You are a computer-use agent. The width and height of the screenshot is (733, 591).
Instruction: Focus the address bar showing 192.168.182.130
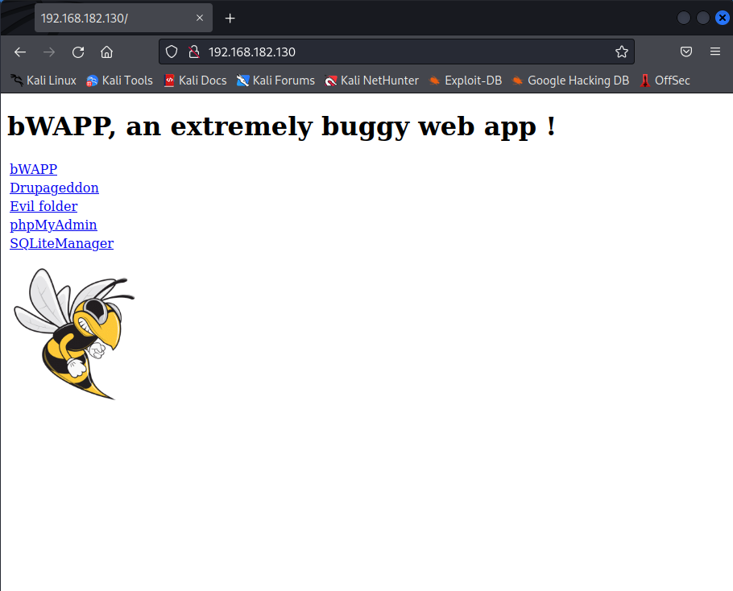[x=396, y=52]
